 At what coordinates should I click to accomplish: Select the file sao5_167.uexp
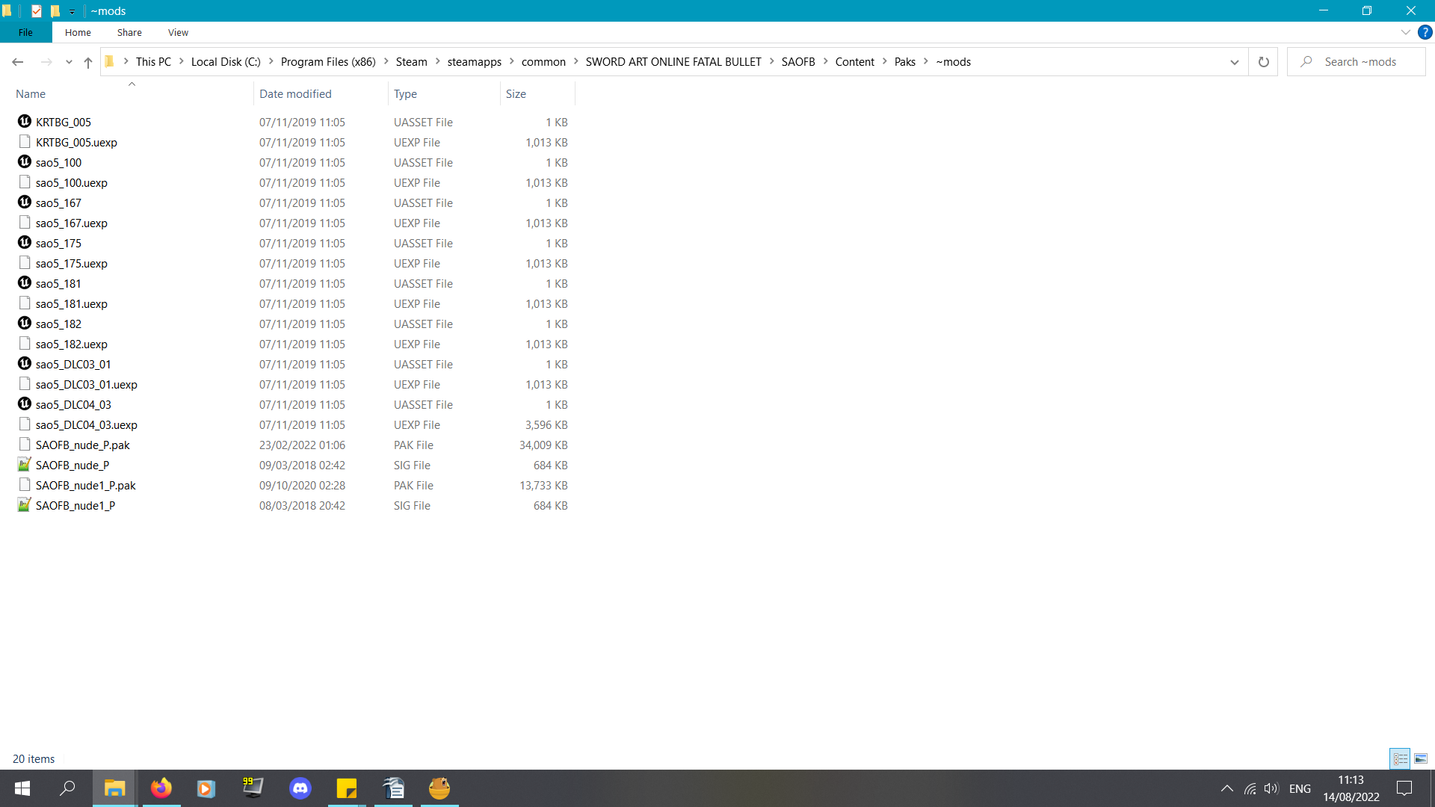coord(72,223)
